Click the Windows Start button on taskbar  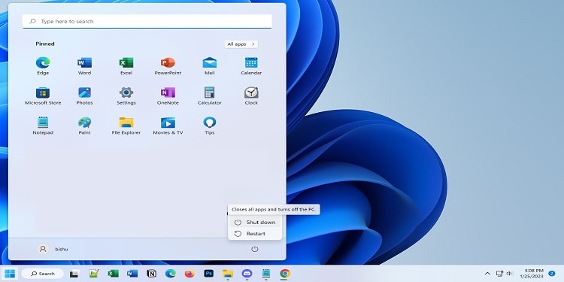10,274
